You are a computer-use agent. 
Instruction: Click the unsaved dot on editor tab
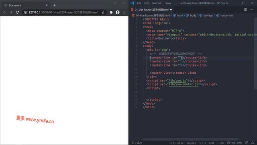click(171, 10)
